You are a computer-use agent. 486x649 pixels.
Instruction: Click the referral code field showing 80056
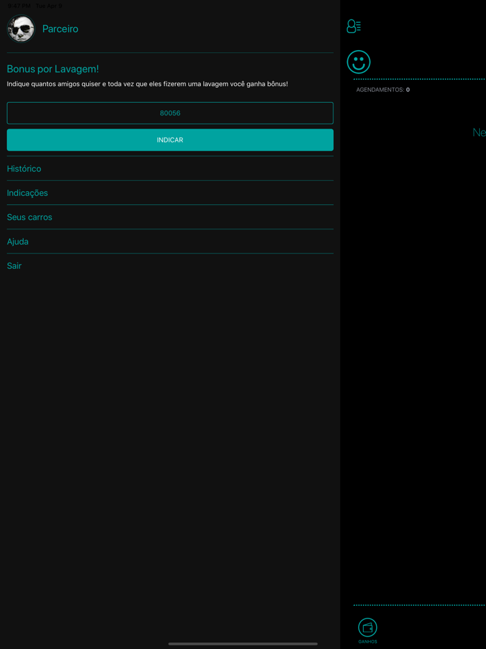point(170,113)
